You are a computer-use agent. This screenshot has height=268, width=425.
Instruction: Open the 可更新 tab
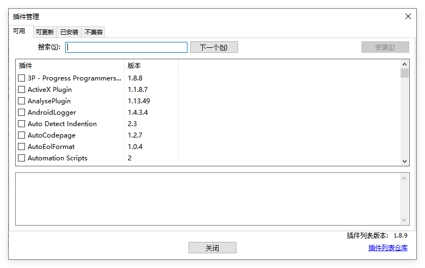tap(45, 32)
